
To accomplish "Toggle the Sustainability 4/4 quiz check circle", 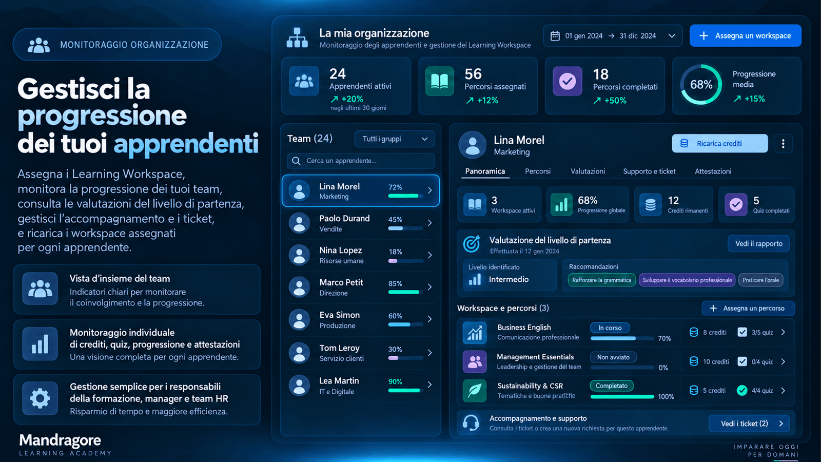I will pos(742,391).
